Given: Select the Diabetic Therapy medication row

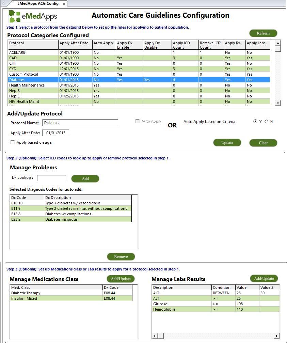Looking at the screenshot, I should pyautogui.click(x=71, y=293).
